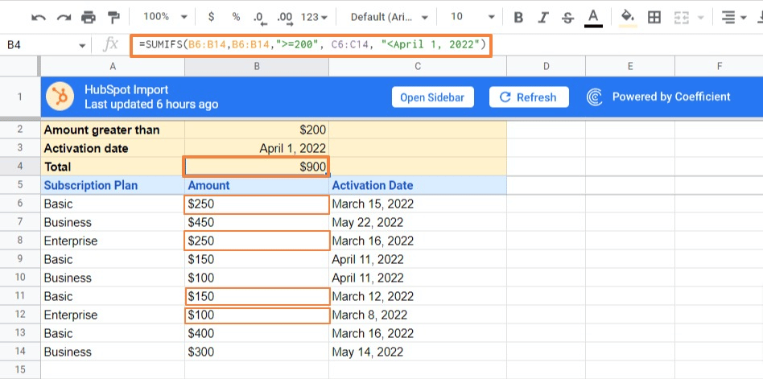Click the Undo arrow icon
Viewport: 763px width, 379px height.
tap(39, 17)
